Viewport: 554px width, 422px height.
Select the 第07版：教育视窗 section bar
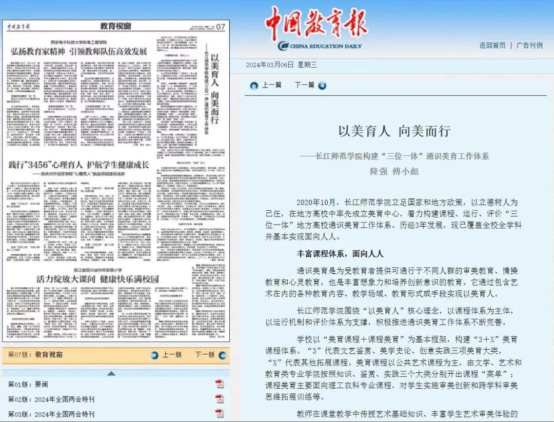pyautogui.click(x=36, y=354)
